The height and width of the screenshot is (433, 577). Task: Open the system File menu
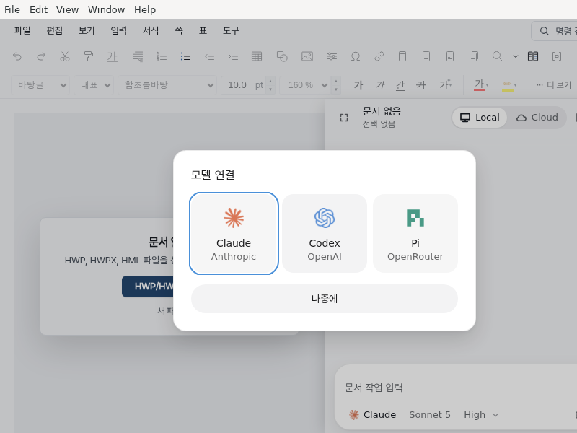(x=12, y=9)
